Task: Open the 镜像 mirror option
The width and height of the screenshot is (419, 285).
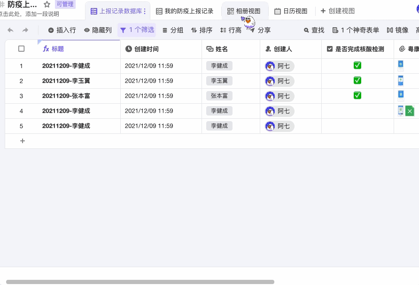Action: click(397, 30)
